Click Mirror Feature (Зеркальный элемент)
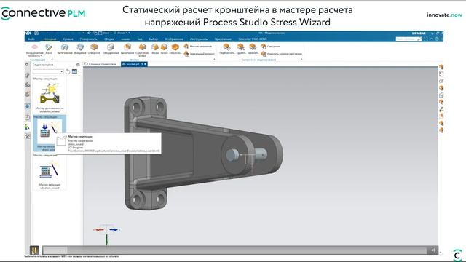Viewport: 466px width, 262px height. (x=199, y=54)
